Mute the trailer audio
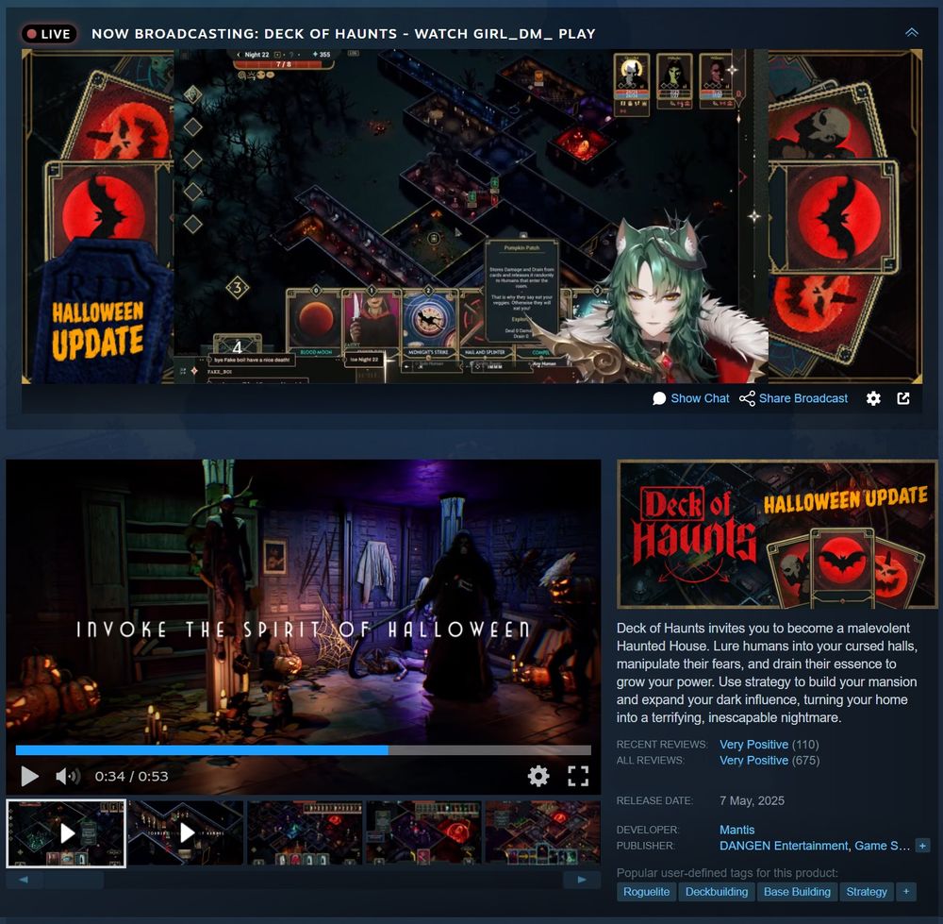This screenshot has height=924, width=943. [x=65, y=776]
